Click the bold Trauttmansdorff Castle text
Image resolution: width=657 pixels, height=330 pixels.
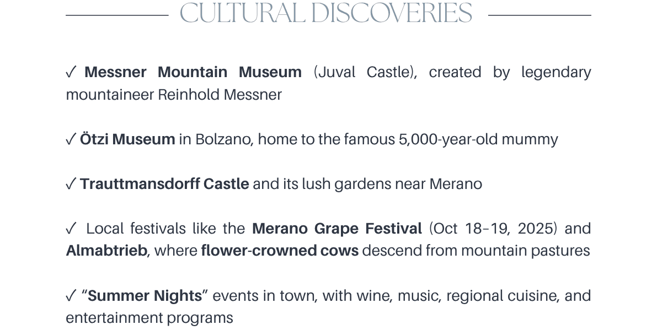tap(164, 184)
